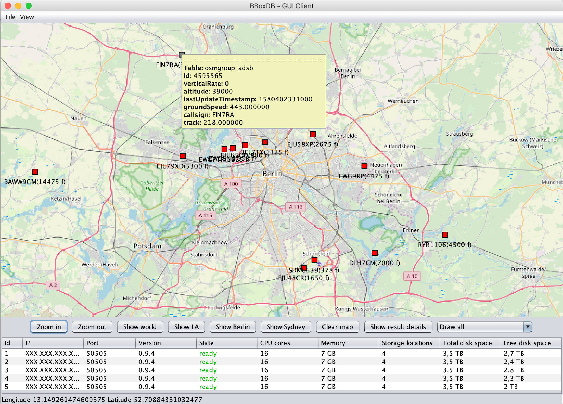
Task: Click the RYR1106 aircraft red marker
Action: click(445, 235)
